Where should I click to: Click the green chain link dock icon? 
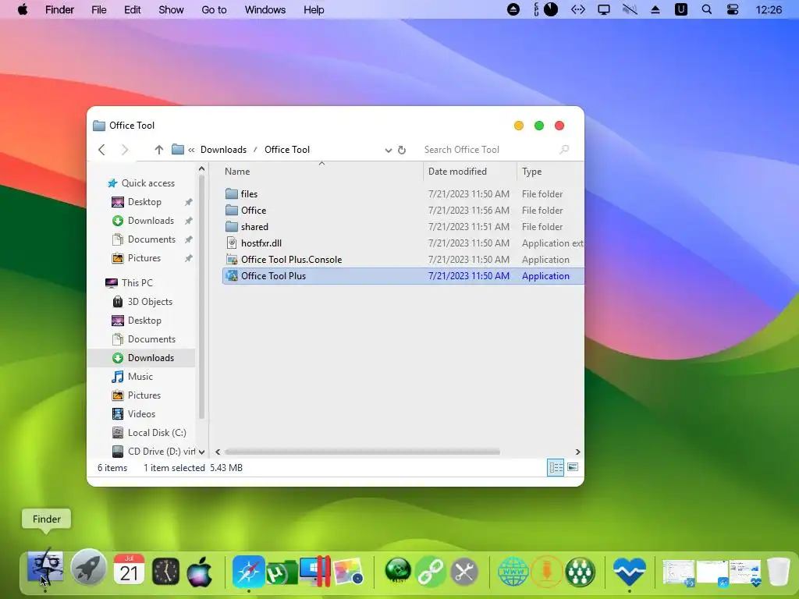click(431, 572)
